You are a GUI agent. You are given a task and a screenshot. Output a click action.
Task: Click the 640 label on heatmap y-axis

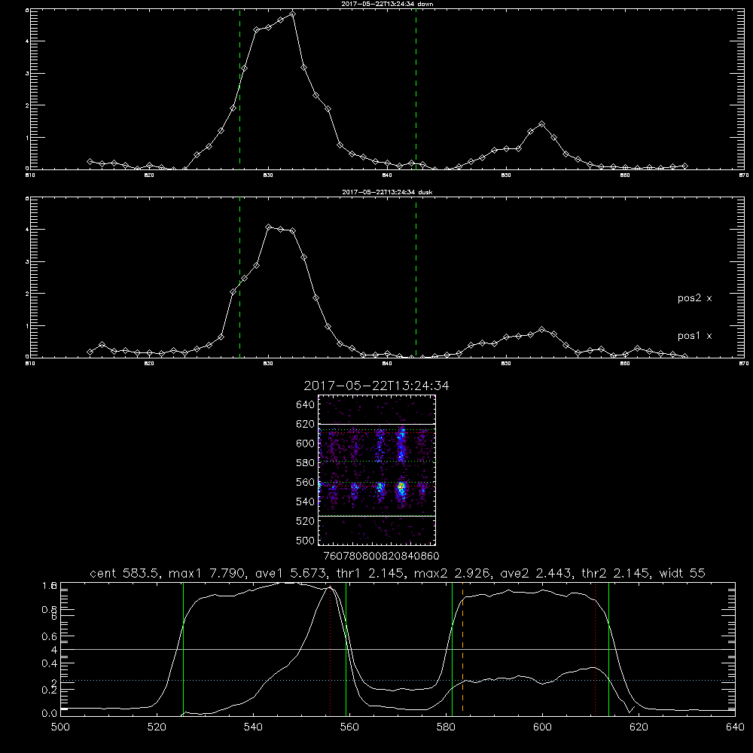pos(306,405)
